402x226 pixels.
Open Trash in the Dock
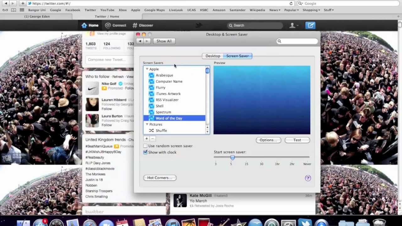coord(379,223)
